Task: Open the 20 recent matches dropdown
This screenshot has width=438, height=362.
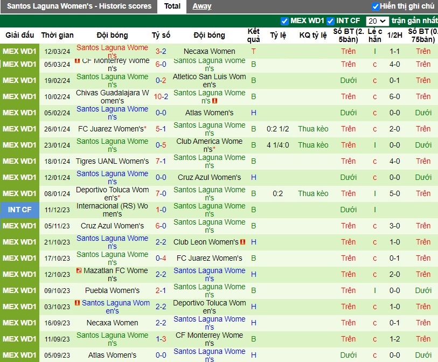Action: [377, 21]
